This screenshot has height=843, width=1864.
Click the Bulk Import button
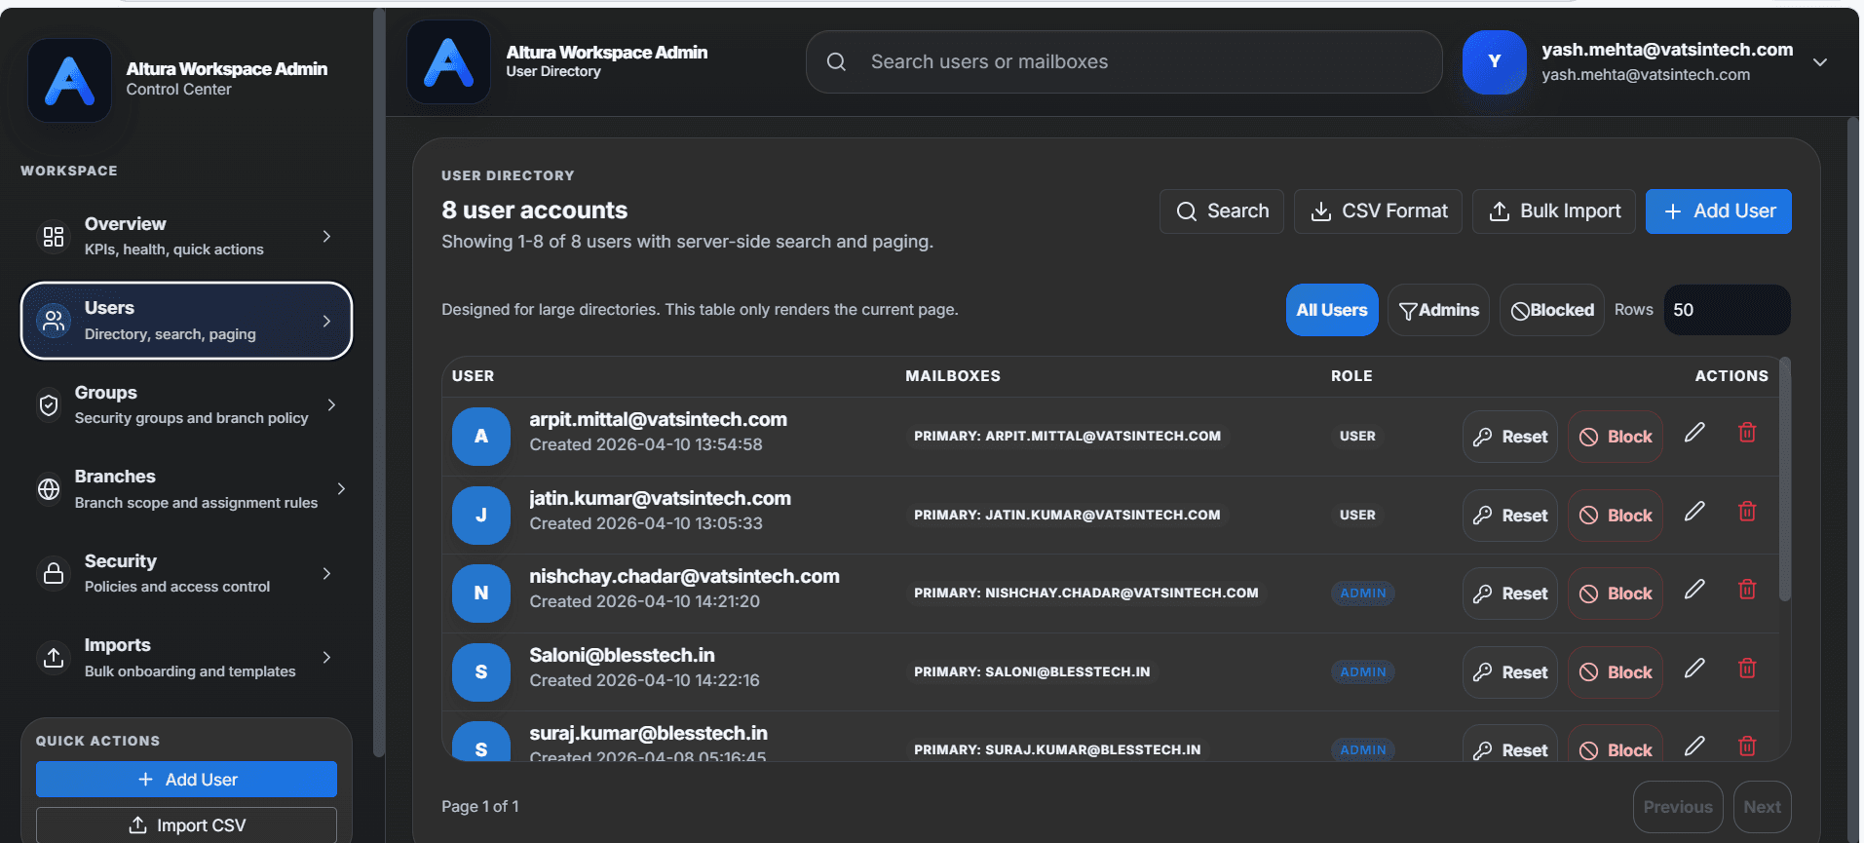(x=1553, y=211)
